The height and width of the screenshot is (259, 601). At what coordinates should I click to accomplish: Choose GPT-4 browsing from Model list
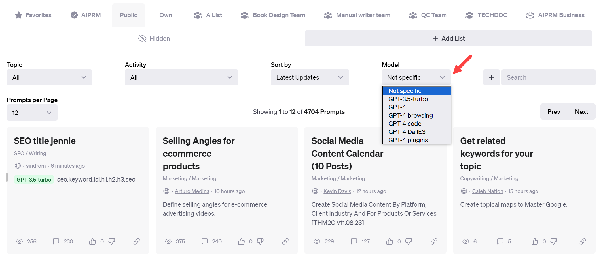[x=410, y=115]
